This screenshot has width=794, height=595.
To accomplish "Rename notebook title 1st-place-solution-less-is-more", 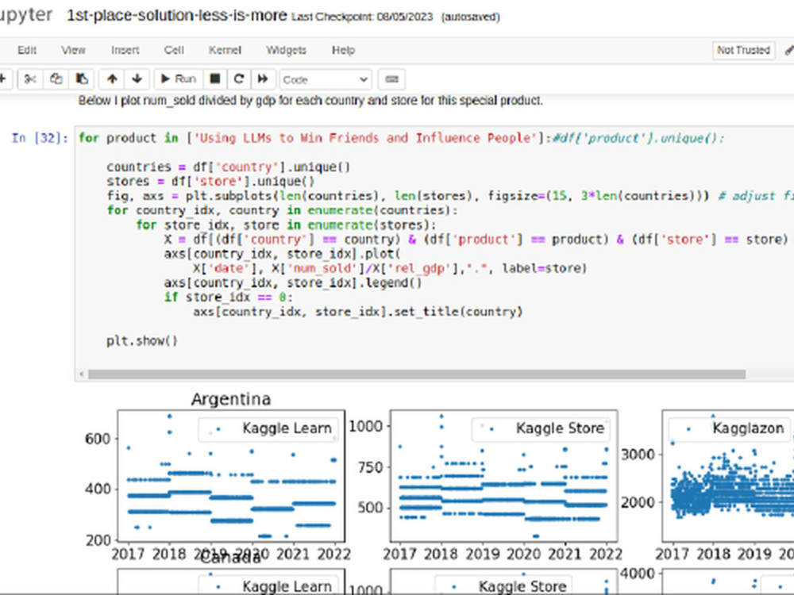I will click(x=177, y=16).
